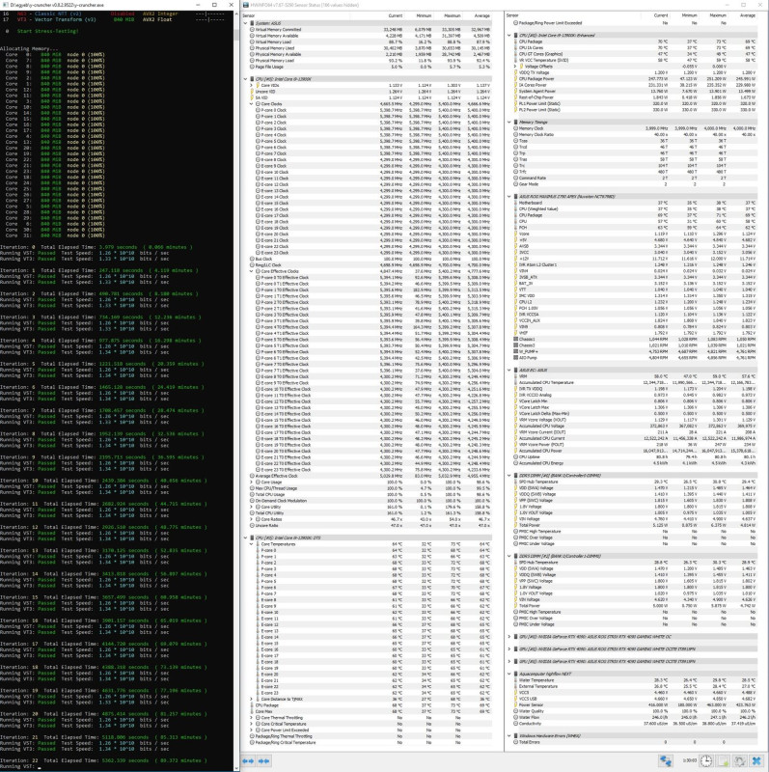
Task: Click the icon beside P-core 0 Clock
Action: click(x=258, y=110)
